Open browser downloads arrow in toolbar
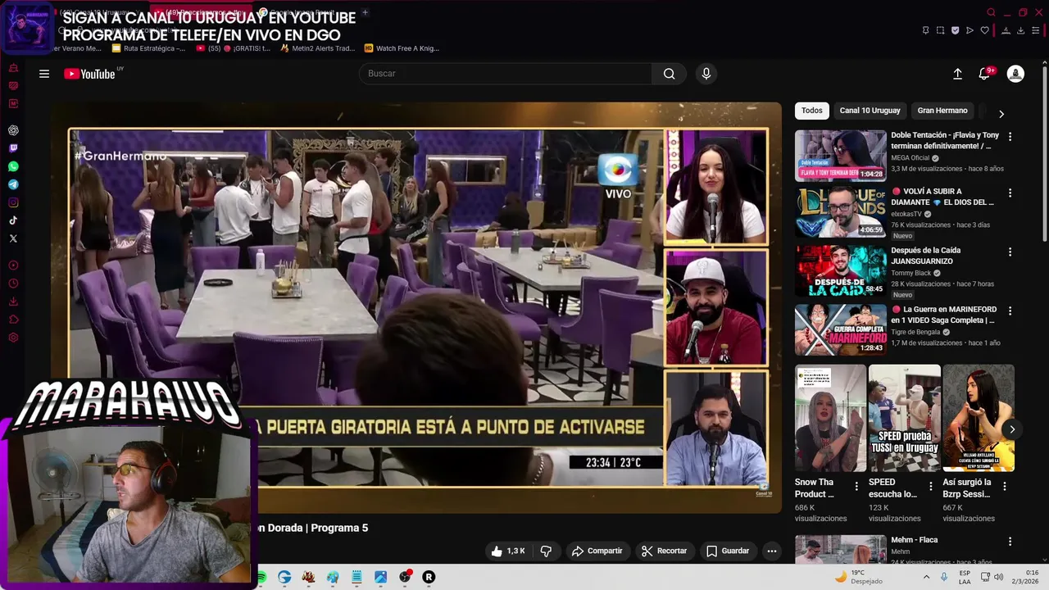 pyautogui.click(x=1021, y=30)
